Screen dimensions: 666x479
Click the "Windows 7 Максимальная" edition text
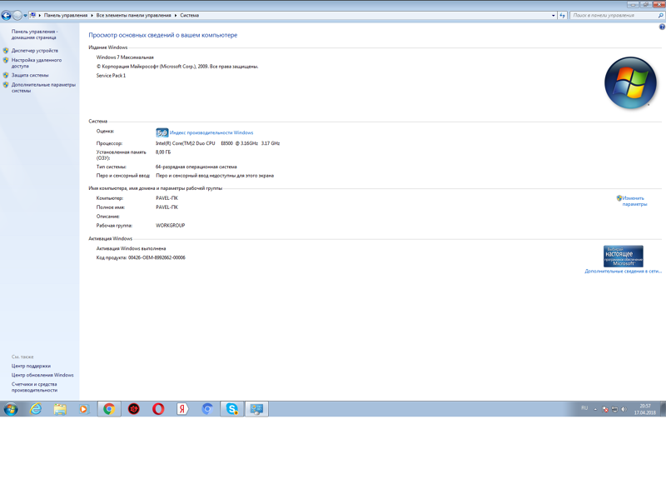click(x=125, y=57)
